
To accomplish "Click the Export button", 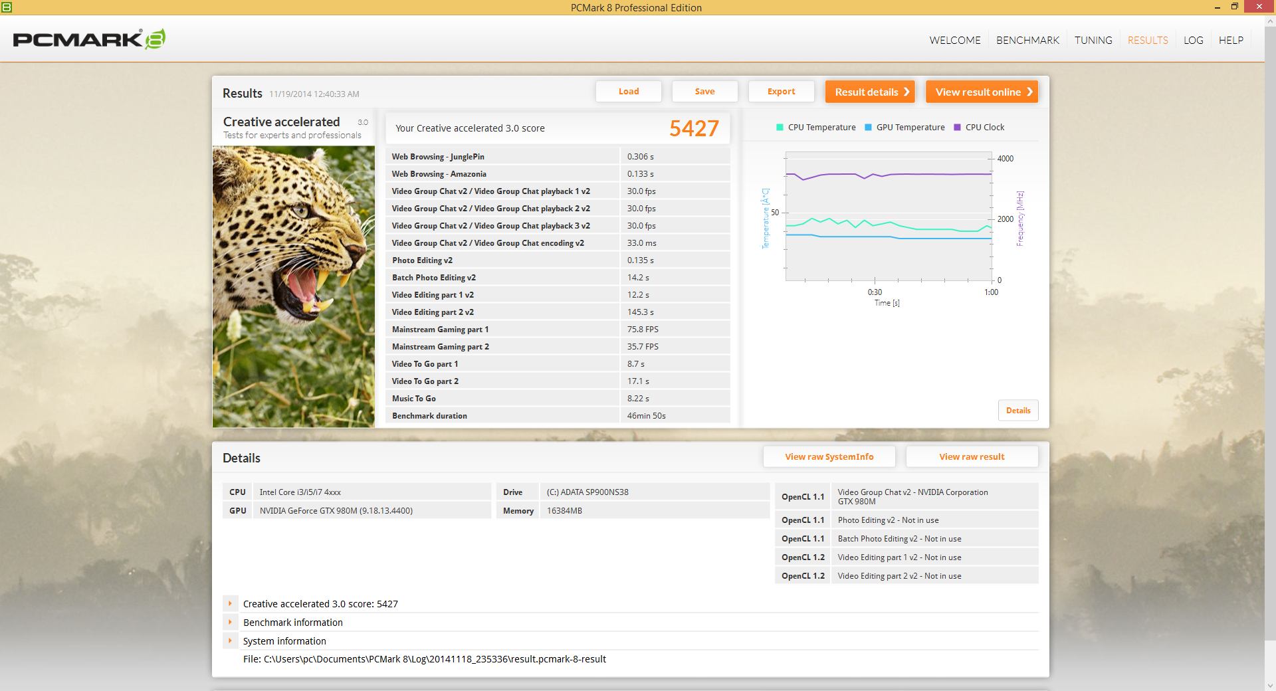I will click(781, 92).
